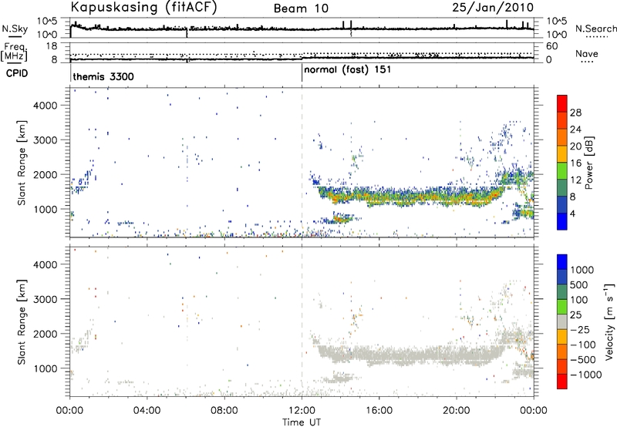Click the power panel 'Slant Range [km]' label

[x=22, y=163]
